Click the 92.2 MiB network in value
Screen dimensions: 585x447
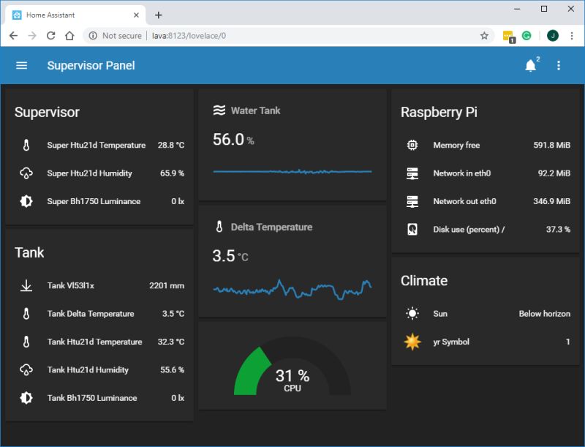554,173
